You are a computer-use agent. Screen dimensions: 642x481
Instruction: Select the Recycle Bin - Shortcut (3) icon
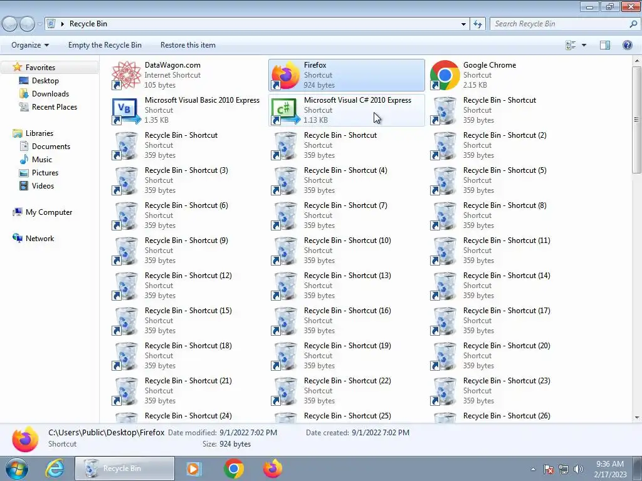pyautogui.click(x=126, y=180)
